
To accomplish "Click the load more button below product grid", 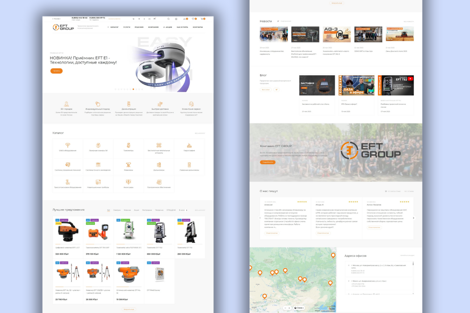I will coord(129,309).
